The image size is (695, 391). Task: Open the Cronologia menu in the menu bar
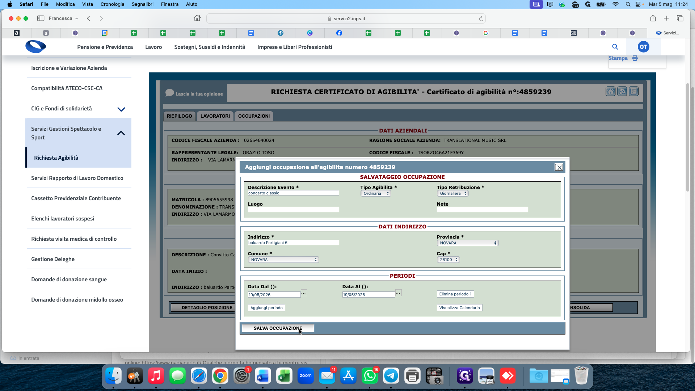[x=112, y=4]
